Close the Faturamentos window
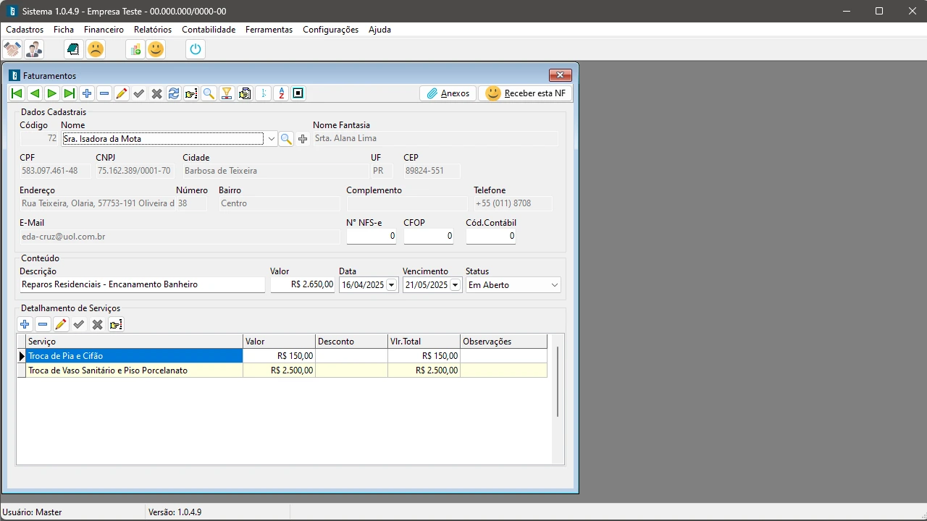The height and width of the screenshot is (521, 927). point(561,75)
